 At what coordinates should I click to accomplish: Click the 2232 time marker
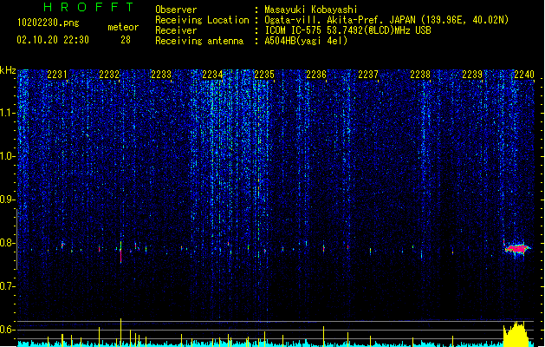point(109,75)
